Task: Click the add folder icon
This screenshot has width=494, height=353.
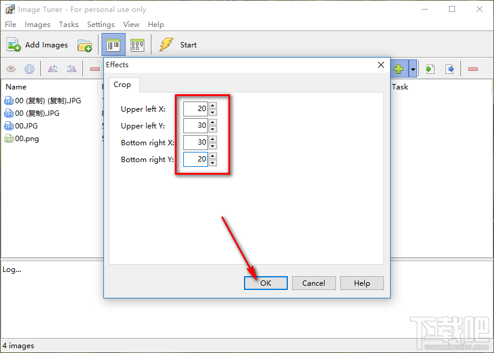Action: [85, 45]
